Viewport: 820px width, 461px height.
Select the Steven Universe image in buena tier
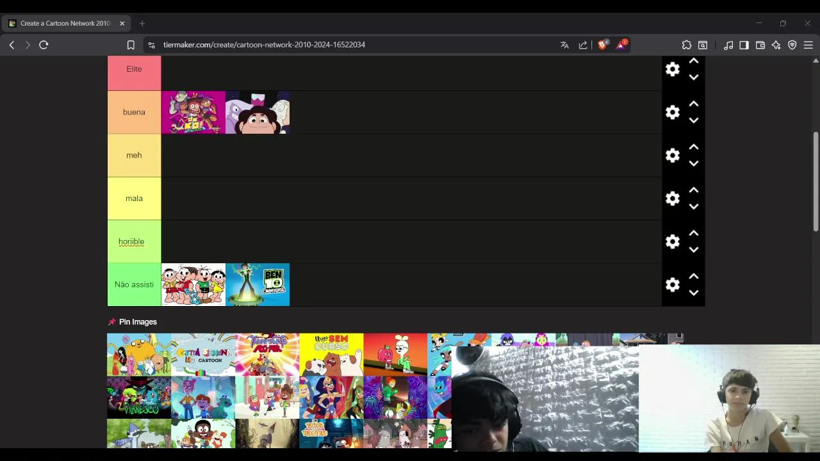click(258, 112)
